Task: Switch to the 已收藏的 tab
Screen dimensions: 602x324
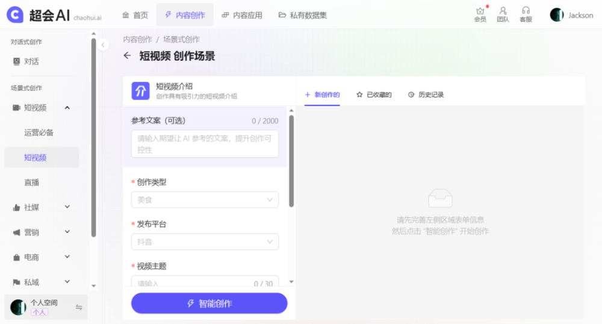Action: [374, 95]
